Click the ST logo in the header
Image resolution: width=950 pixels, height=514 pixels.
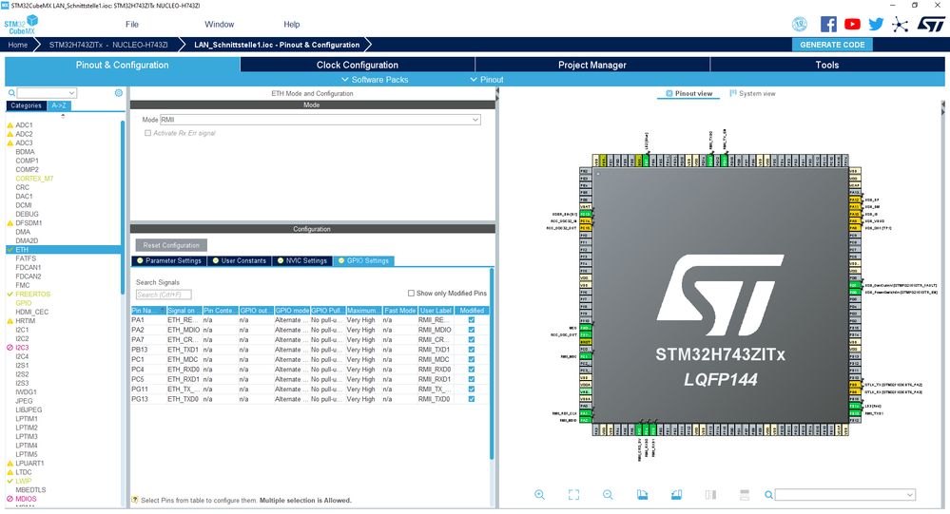tap(931, 24)
